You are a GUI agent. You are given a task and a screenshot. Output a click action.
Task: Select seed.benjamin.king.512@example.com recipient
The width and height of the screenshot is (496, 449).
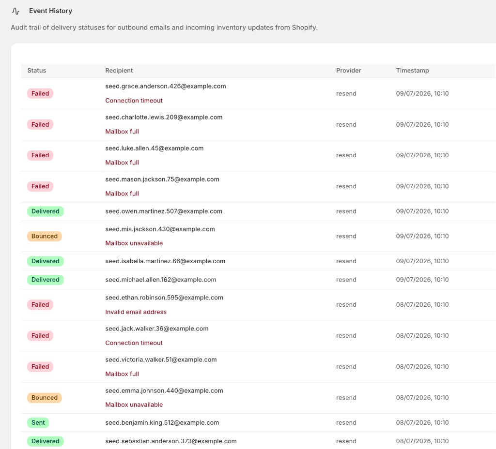point(162,422)
